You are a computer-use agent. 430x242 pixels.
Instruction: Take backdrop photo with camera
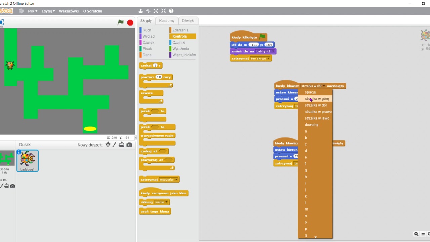point(12,186)
